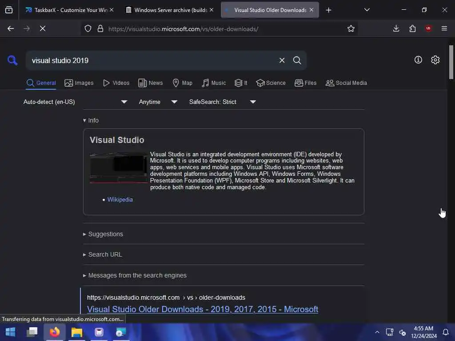Open the notification center bell
Image resolution: width=455 pixels, height=341 pixels.
(x=445, y=332)
